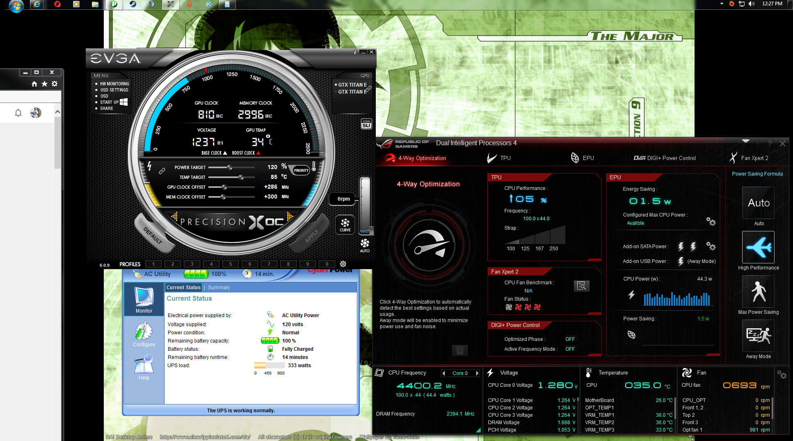Toggle the second Add-on SATA Power lightning bolt
This screenshot has width=793, height=441.
coord(693,247)
